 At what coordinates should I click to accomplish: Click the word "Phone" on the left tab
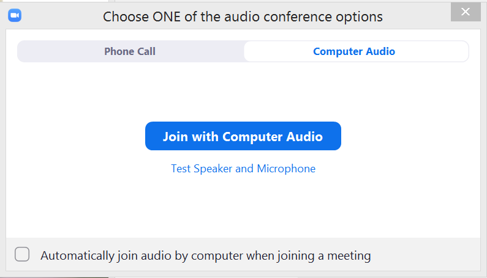[x=118, y=51]
